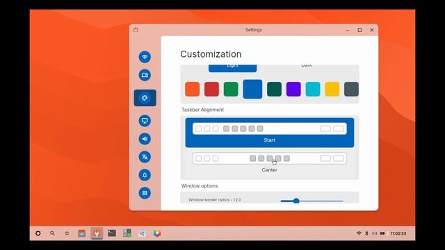Open the battery tray indicator

pyautogui.click(x=382, y=233)
